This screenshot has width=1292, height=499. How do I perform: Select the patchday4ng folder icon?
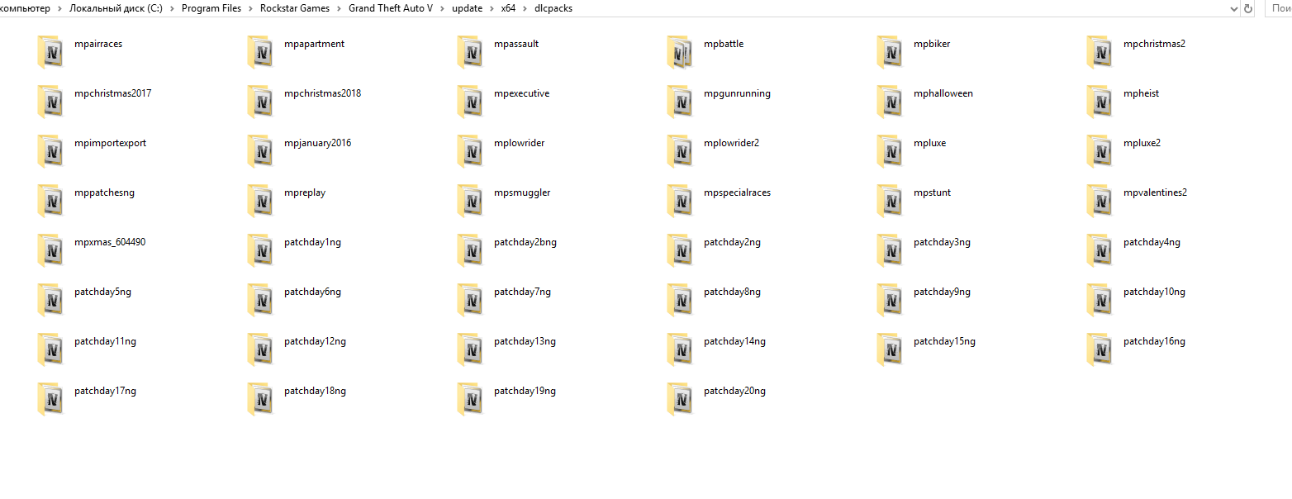pos(1100,251)
